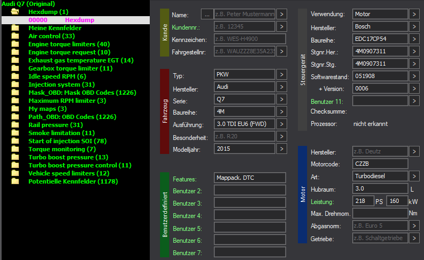Click the folder icon beside Potentielle Kennfelder
424x260 pixels.
click(15, 181)
